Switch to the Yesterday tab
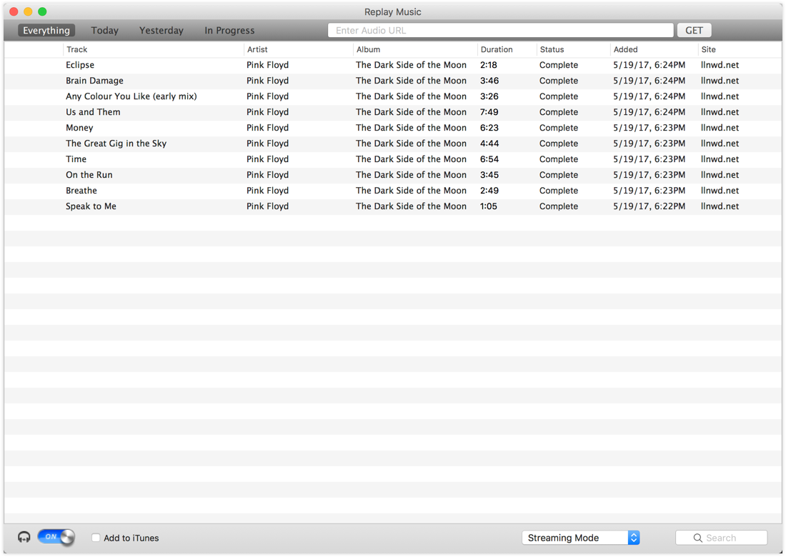The height and width of the screenshot is (557, 786). point(161,30)
